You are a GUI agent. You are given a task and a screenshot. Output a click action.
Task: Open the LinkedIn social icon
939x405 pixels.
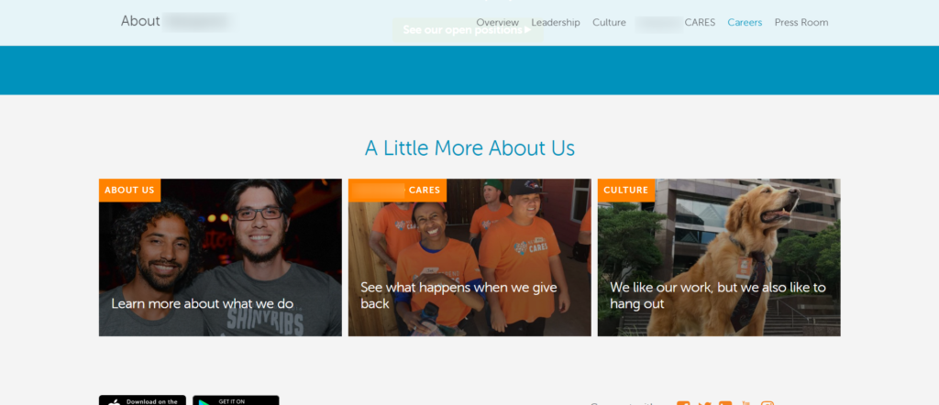tap(725, 403)
